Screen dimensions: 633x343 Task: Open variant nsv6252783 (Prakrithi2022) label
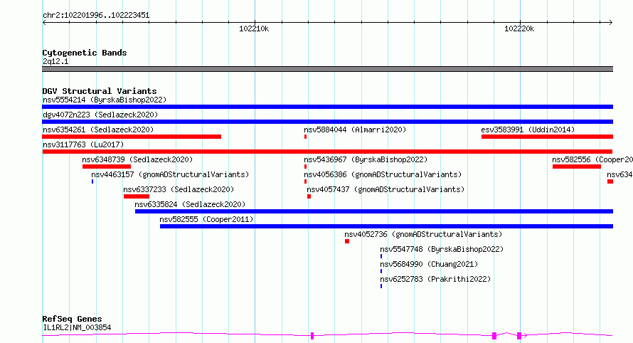(435, 279)
